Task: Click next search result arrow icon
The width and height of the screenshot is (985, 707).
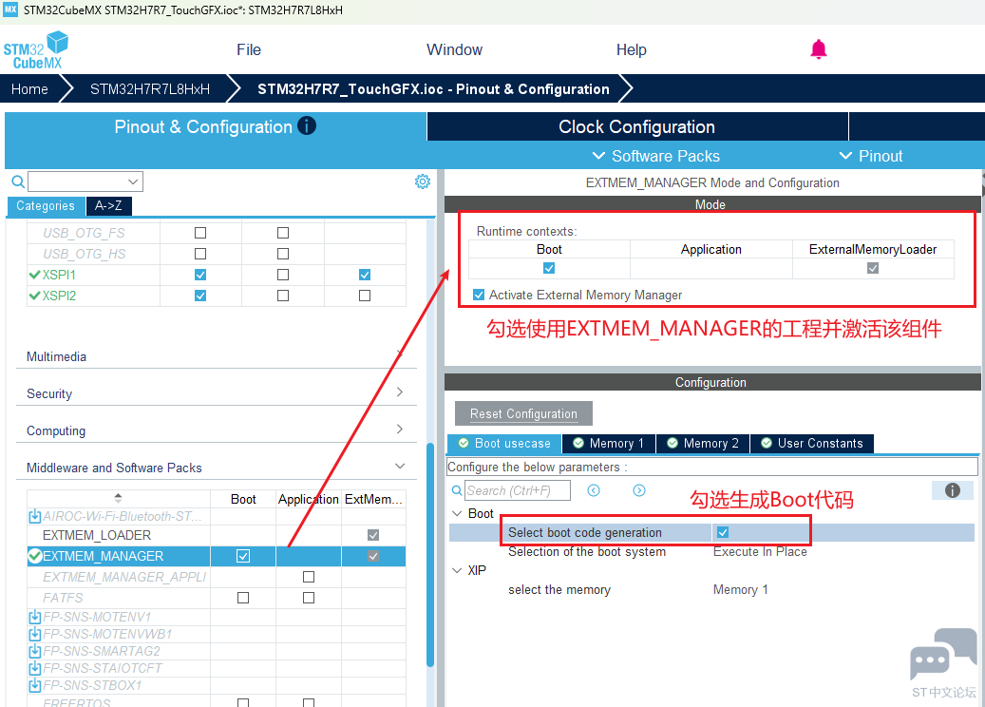Action: [639, 490]
